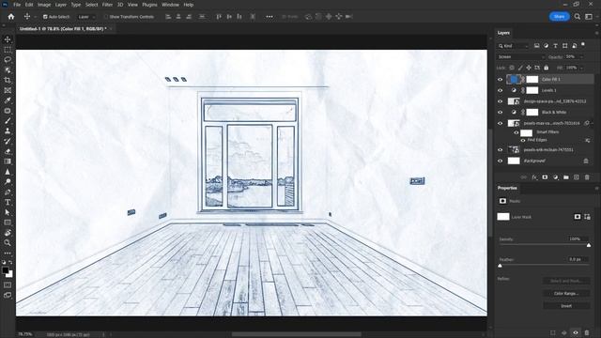Viewport: 601px width, 338px height.
Task: Select the Frame tool
Action: tap(8, 90)
